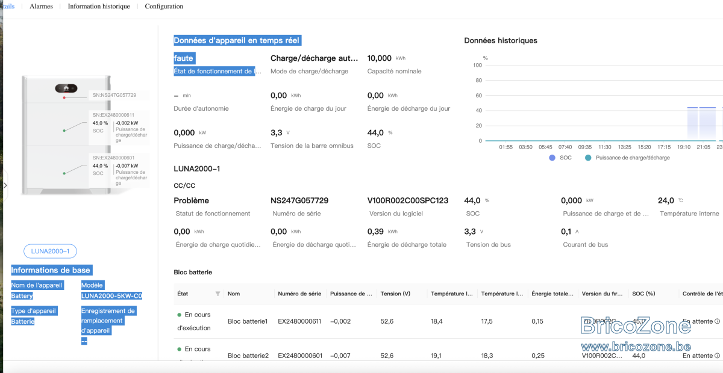Viewport: 723px width, 373px height.
Task: Select the Bloc batterie2 row name
Action: [x=248, y=356]
